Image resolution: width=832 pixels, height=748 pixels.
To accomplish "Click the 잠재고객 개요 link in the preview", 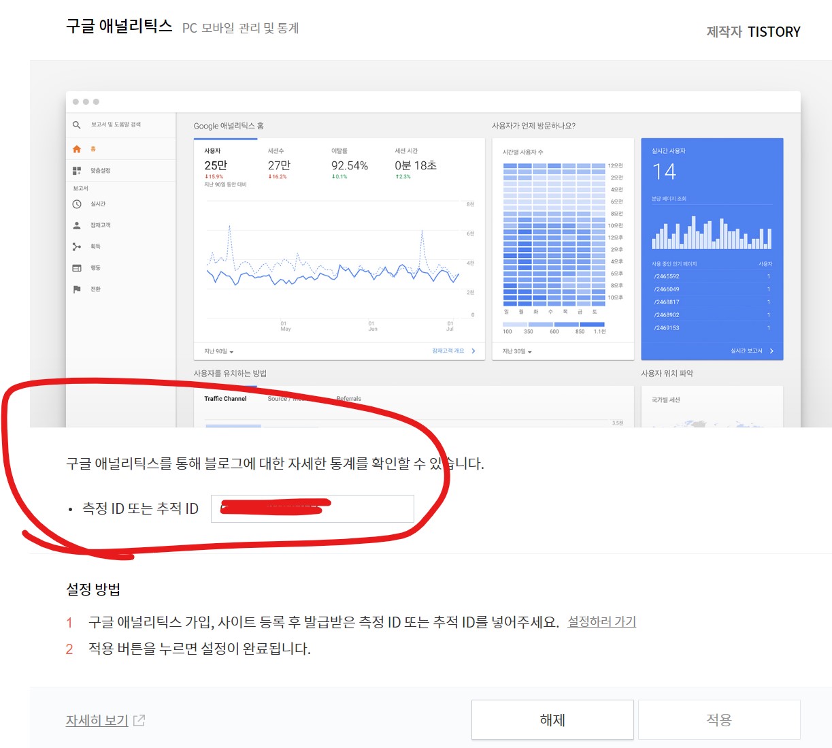I will pyautogui.click(x=454, y=351).
